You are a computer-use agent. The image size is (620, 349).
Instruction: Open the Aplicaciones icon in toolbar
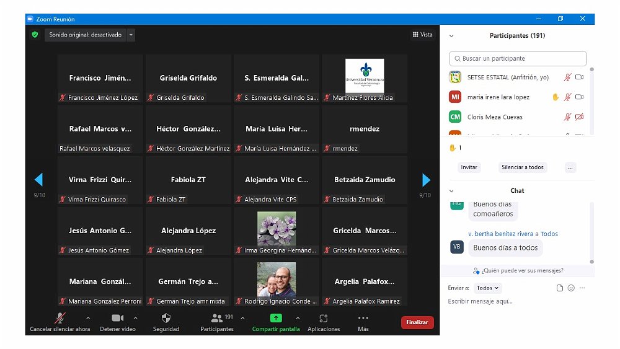click(323, 318)
